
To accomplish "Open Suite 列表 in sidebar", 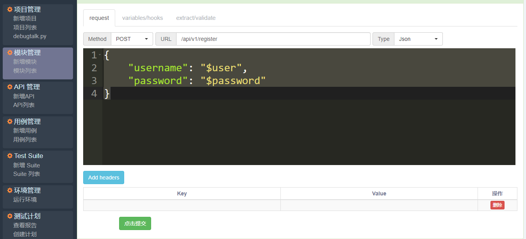I will coord(27,174).
